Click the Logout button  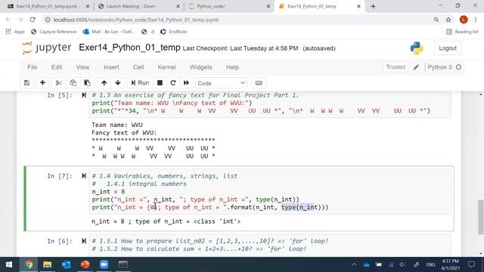coord(448,48)
